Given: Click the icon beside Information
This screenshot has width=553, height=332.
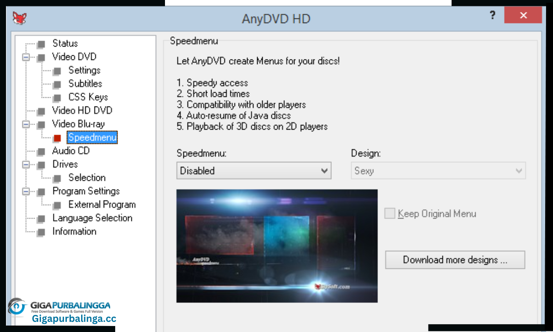Looking at the screenshot, I should [x=41, y=231].
